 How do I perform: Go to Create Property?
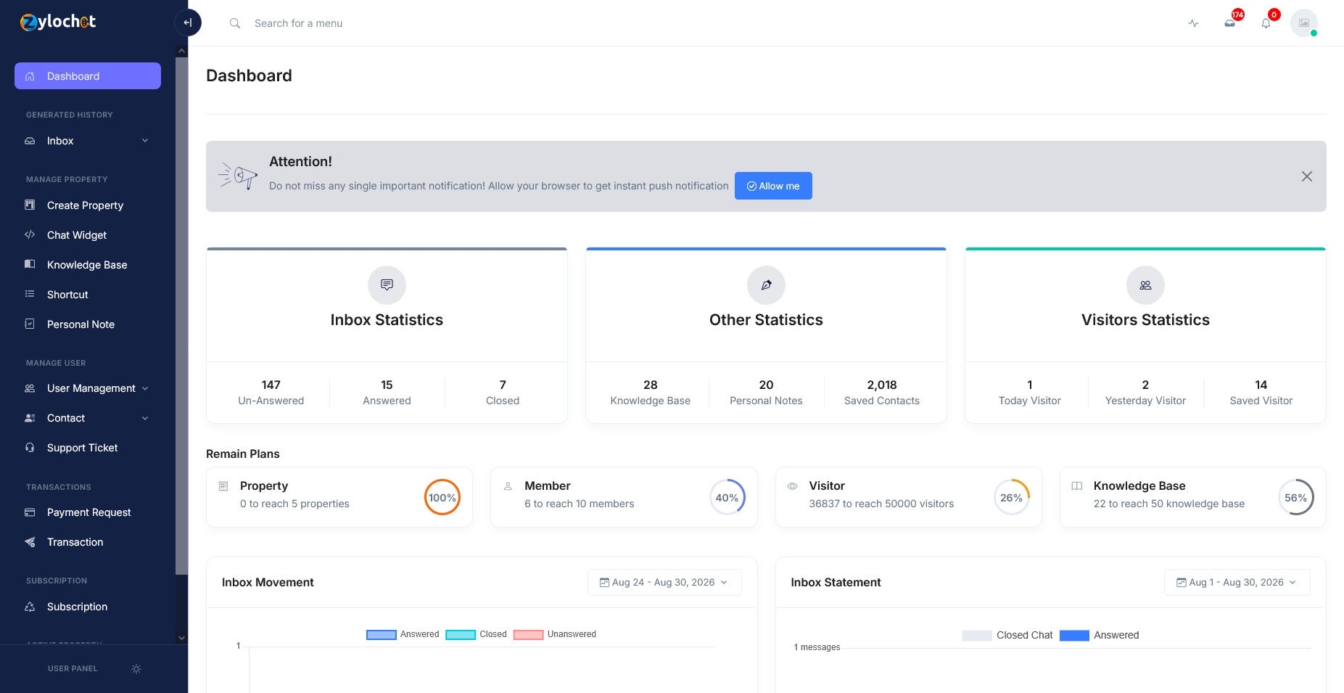(x=88, y=205)
